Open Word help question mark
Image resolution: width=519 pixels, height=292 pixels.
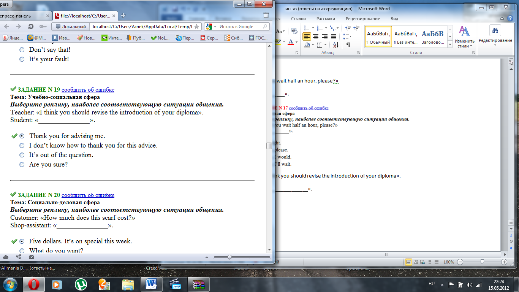tap(511, 18)
